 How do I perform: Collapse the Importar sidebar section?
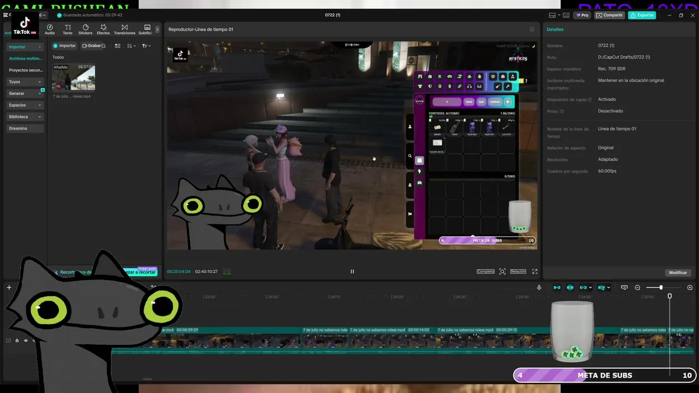point(25,47)
